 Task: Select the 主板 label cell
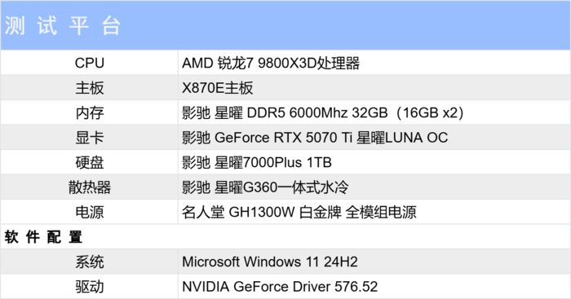[89, 88]
